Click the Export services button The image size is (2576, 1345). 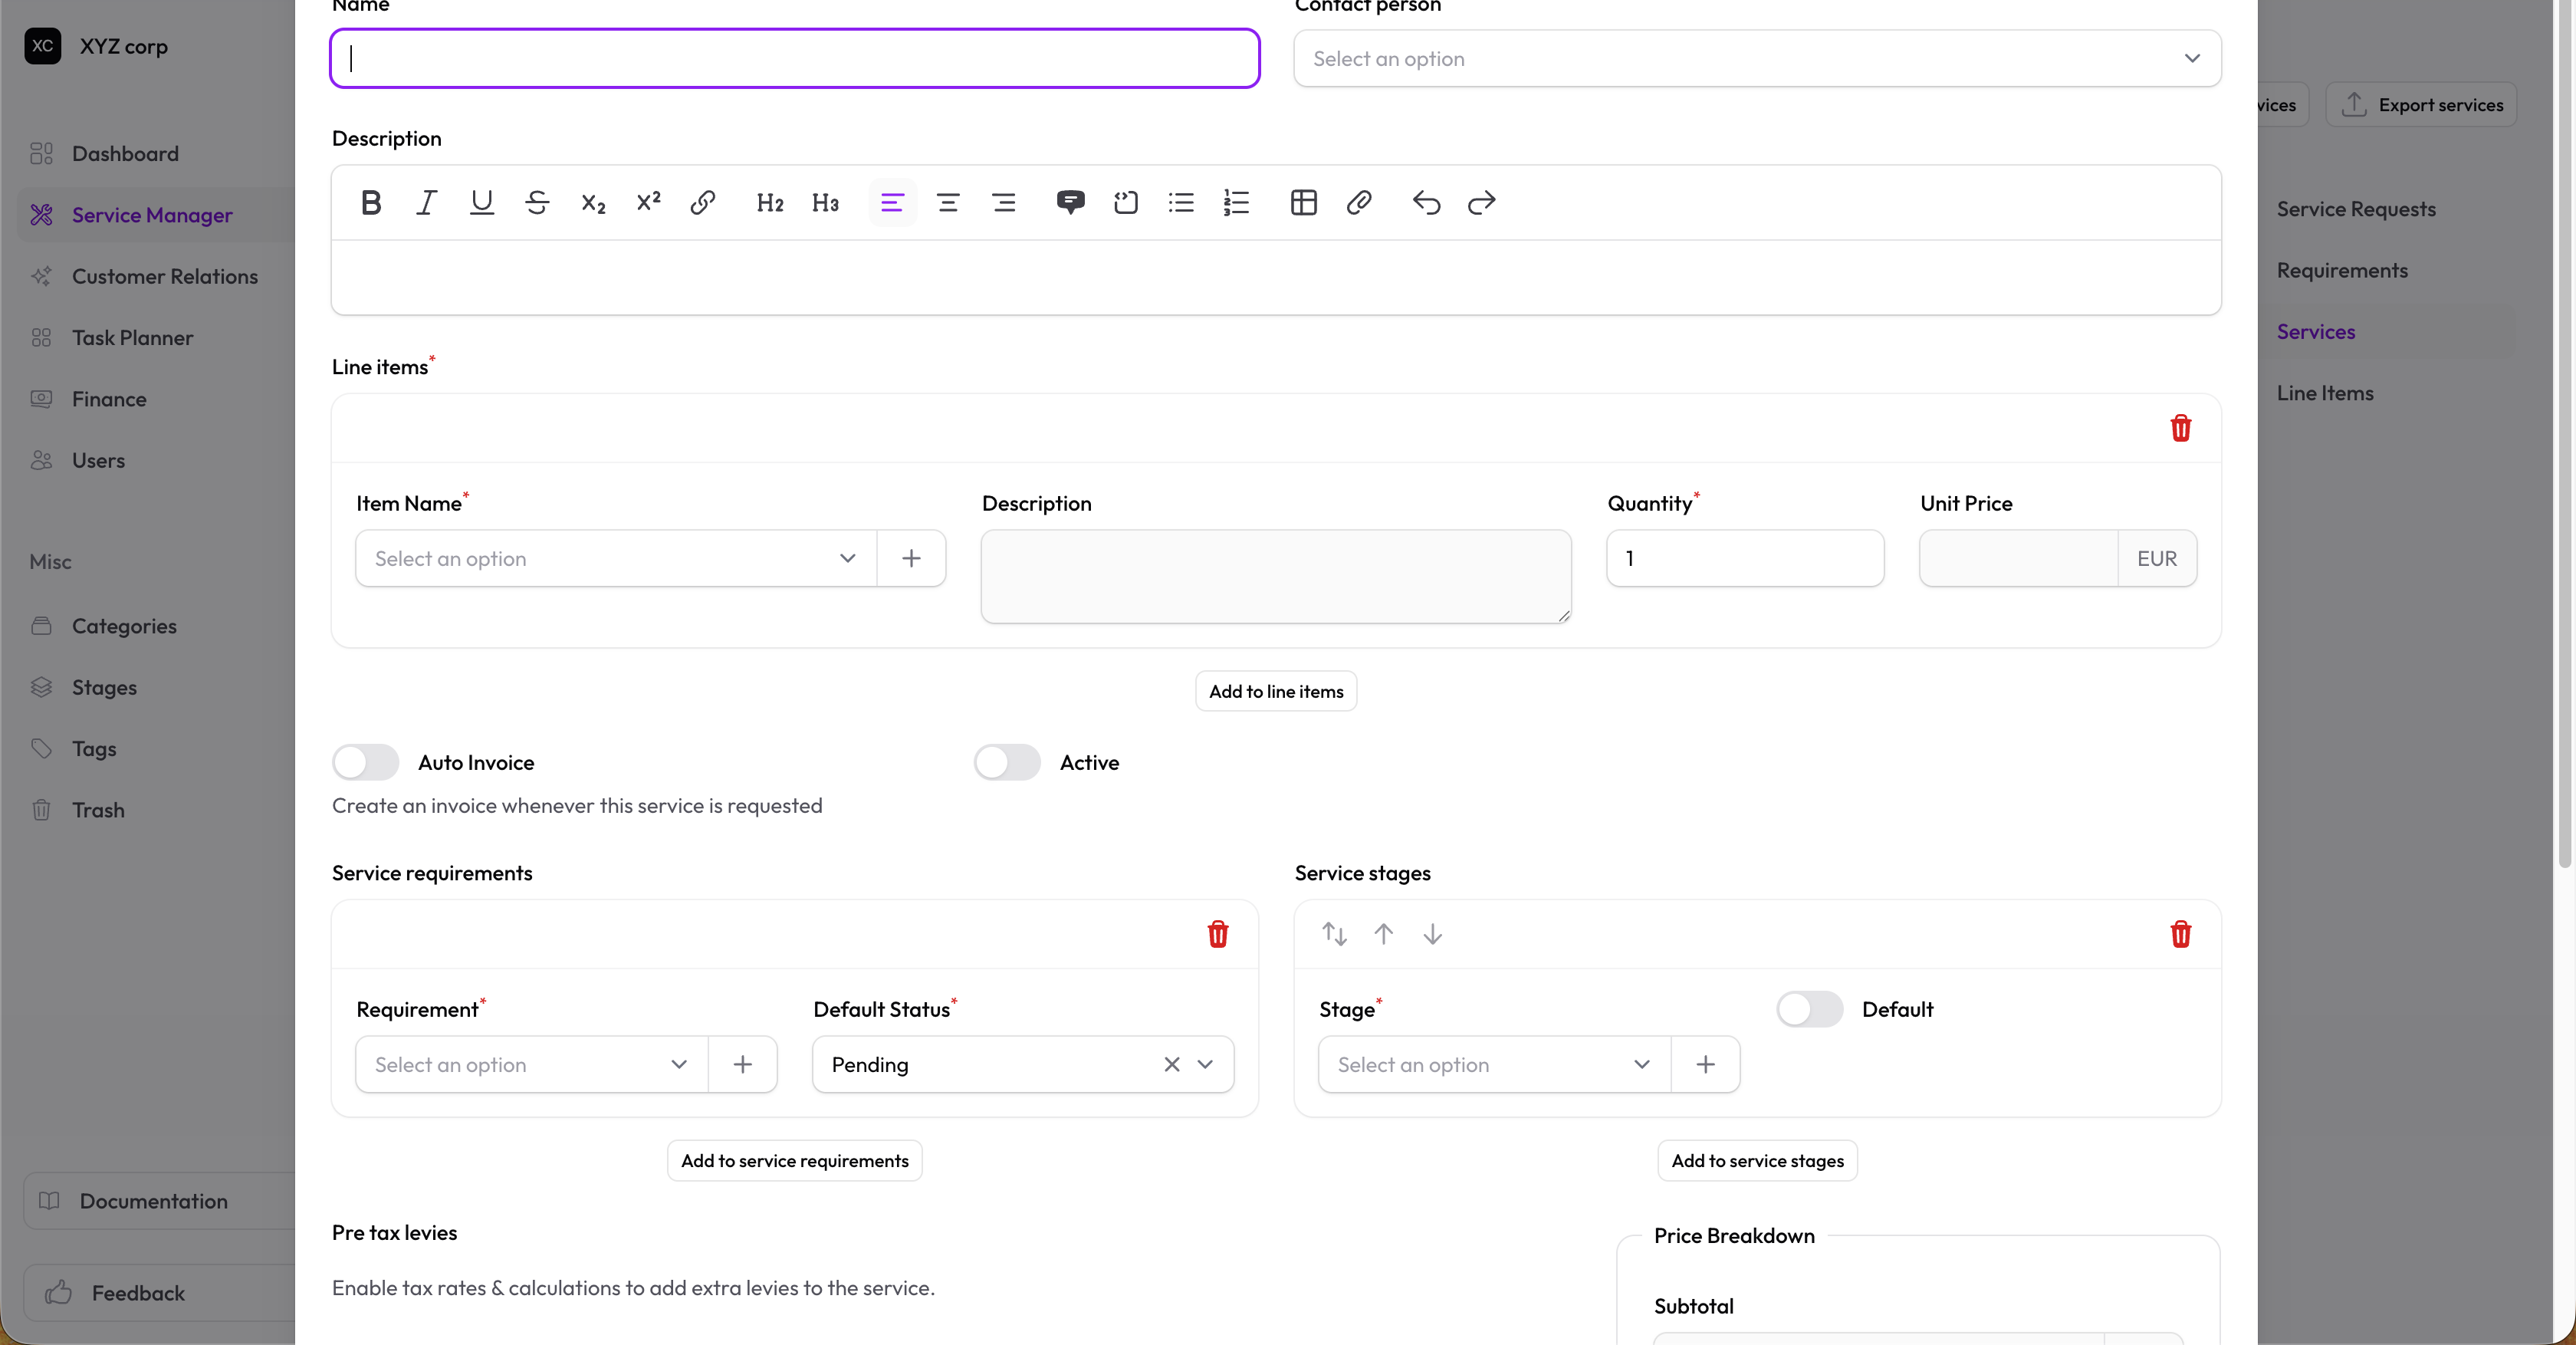point(2421,104)
